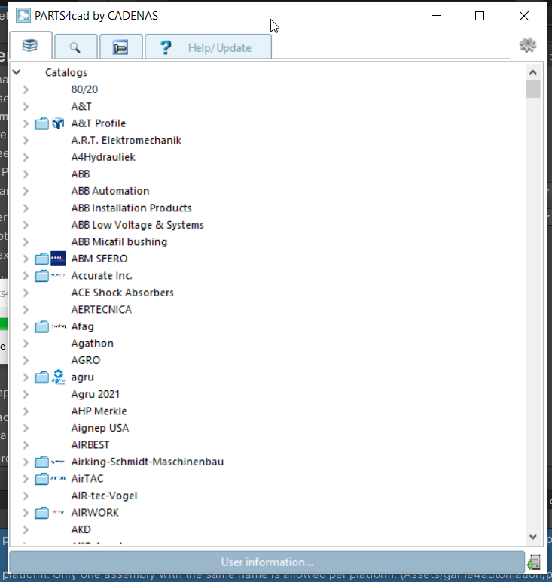
Task: Select the AIR-tec-Vogel catalog
Action: tap(104, 496)
